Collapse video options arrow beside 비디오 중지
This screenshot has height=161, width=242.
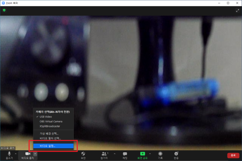click(35, 154)
